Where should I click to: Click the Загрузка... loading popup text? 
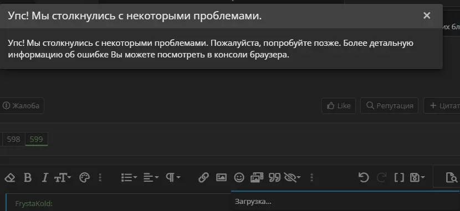[253, 202]
